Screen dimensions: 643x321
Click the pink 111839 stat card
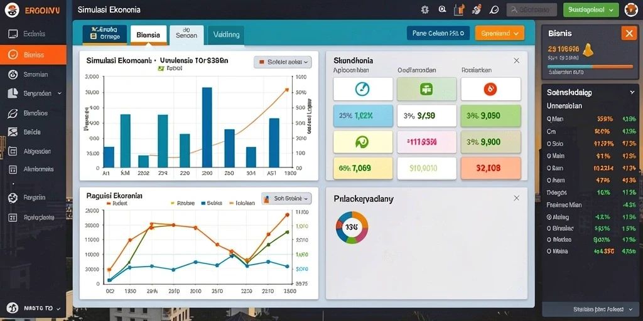426,142
